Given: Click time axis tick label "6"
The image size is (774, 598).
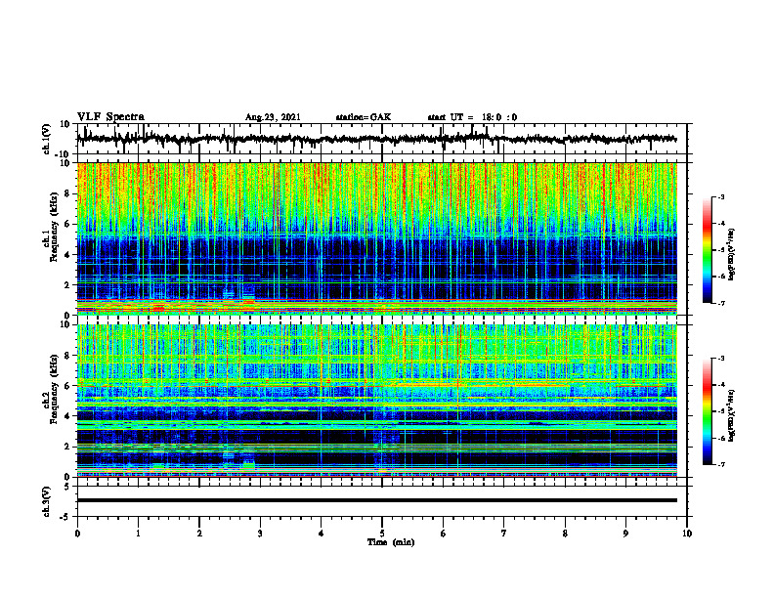Looking at the screenshot, I should tap(444, 534).
